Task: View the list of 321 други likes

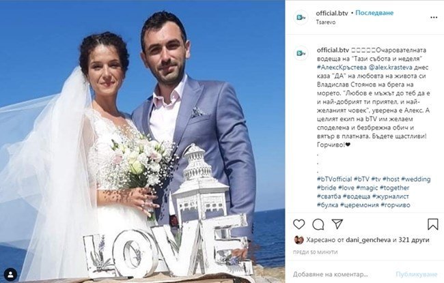Action: [x=414, y=240]
